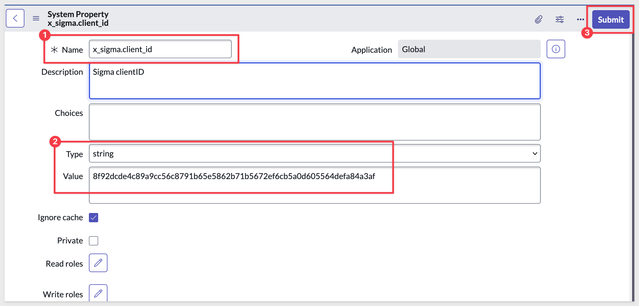The width and height of the screenshot is (639, 306).
Task: Click the paperclip attachments icon
Action: tap(539, 19)
